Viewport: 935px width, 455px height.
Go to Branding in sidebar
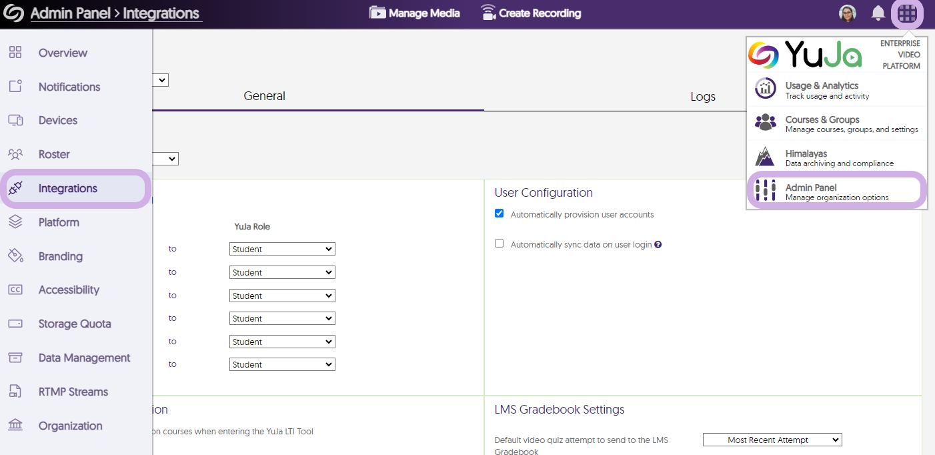point(60,256)
